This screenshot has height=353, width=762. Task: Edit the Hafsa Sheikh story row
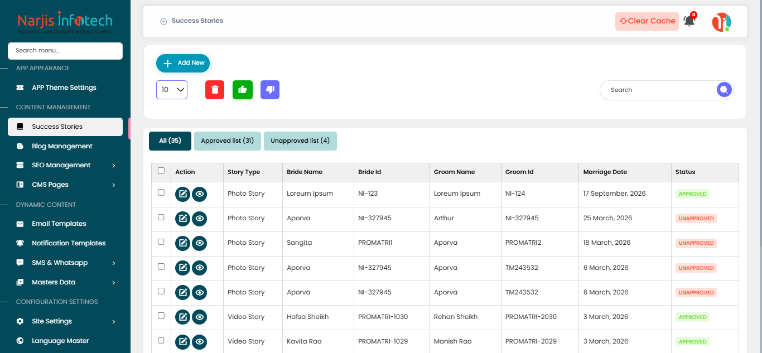182,317
